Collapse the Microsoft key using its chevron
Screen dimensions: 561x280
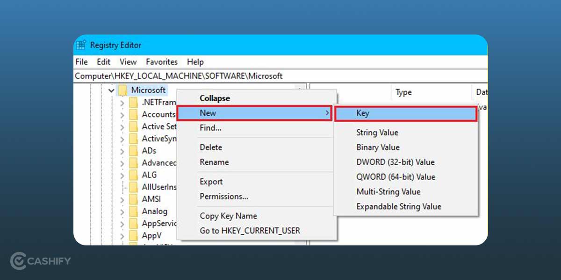click(111, 90)
